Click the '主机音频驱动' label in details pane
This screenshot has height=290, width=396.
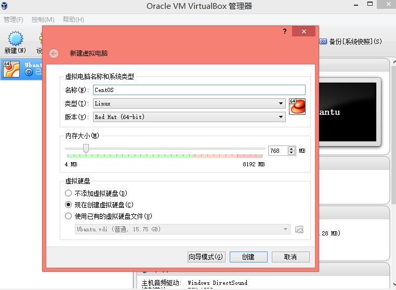[x=162, y=283]
